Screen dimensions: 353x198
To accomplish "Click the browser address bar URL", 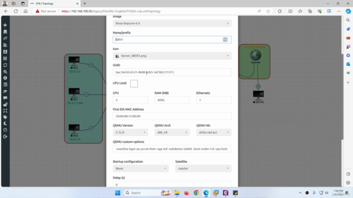I will (x=111, y=11).
